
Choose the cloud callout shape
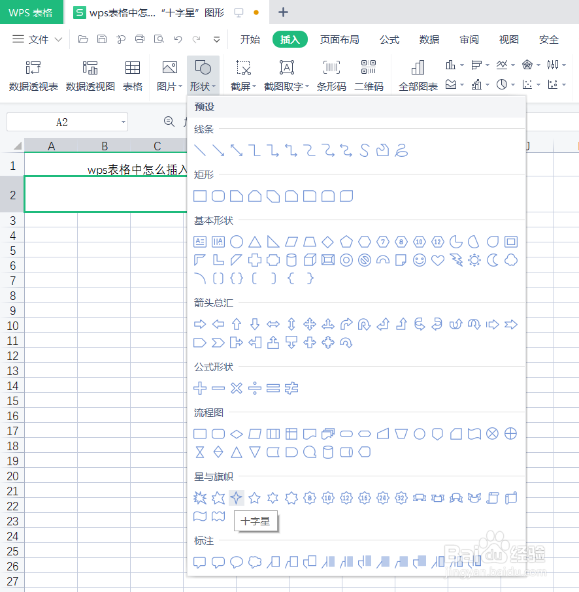255,562
